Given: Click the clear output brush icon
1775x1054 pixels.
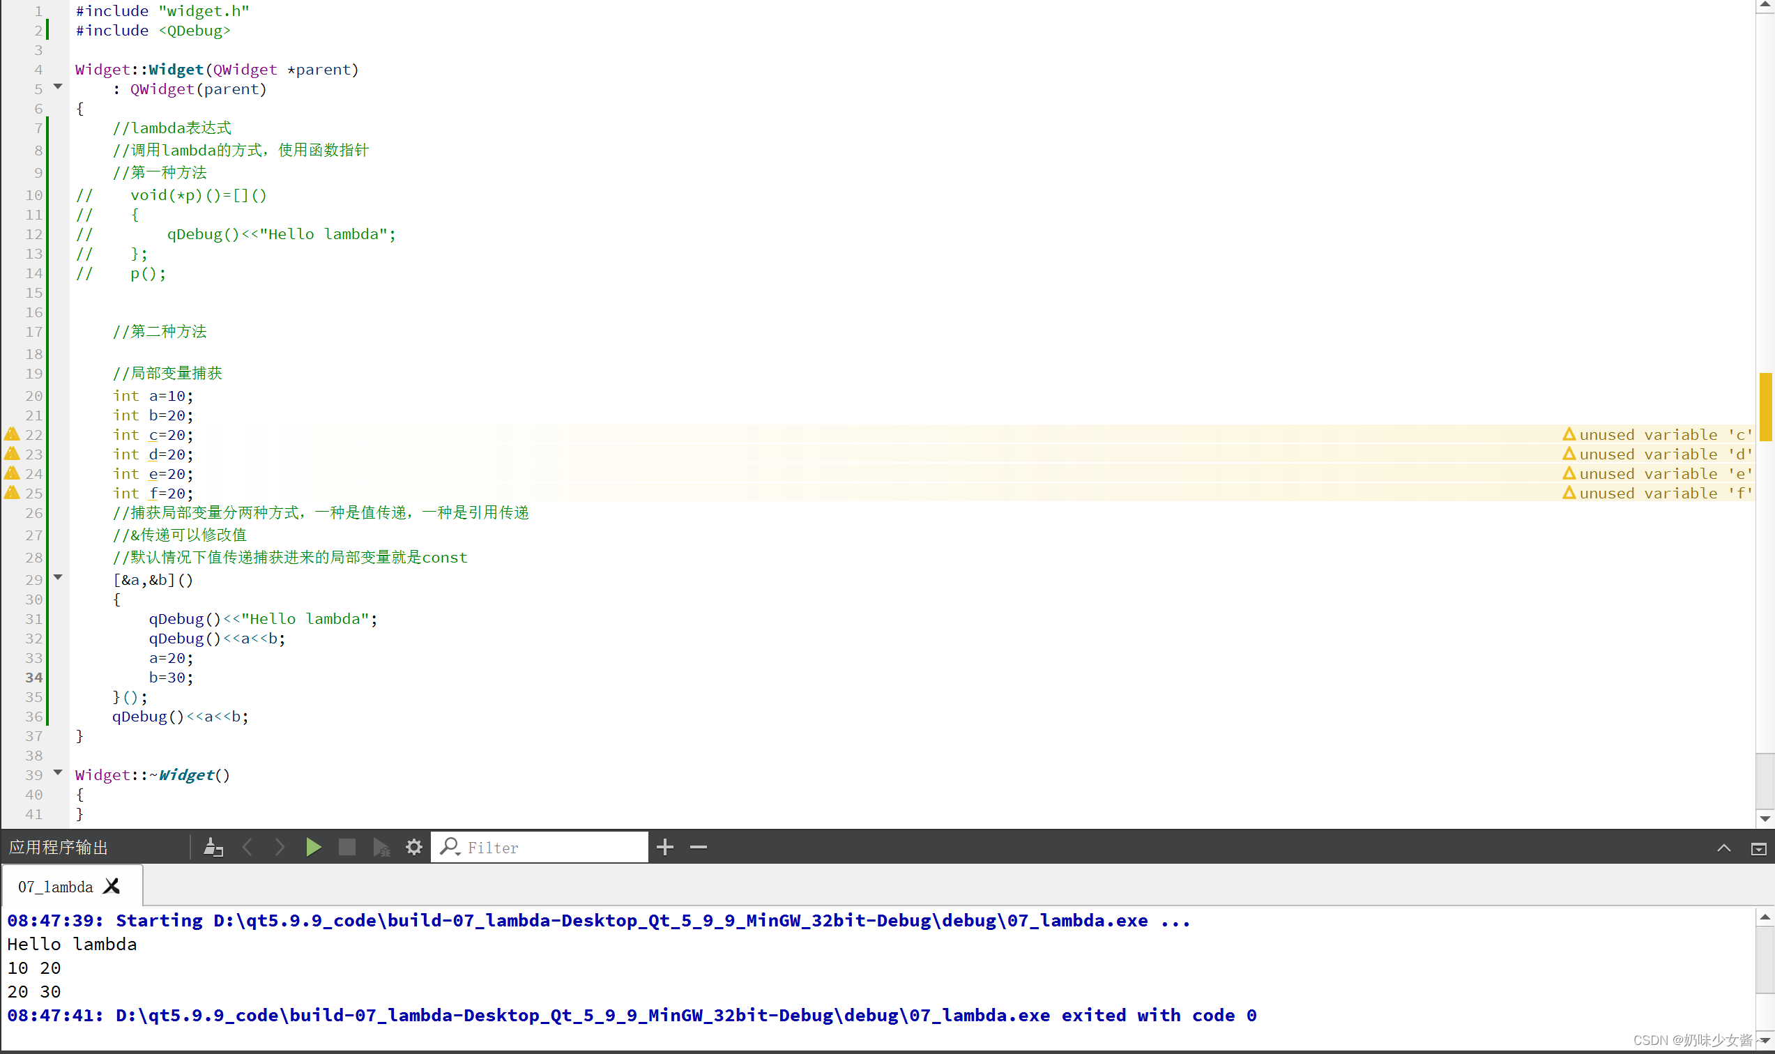Looking at the screenshot, I should click(x=213, y=846).
